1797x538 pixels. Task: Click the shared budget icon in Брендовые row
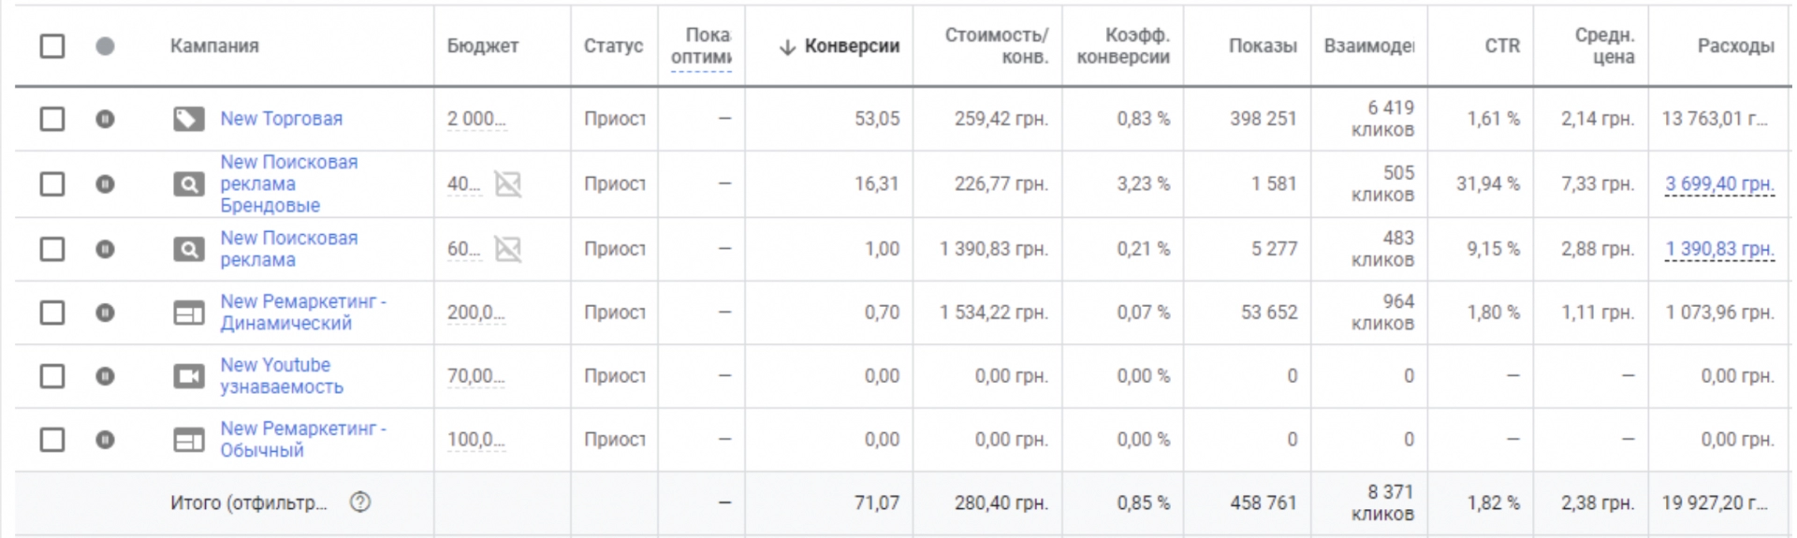[508, 184]
